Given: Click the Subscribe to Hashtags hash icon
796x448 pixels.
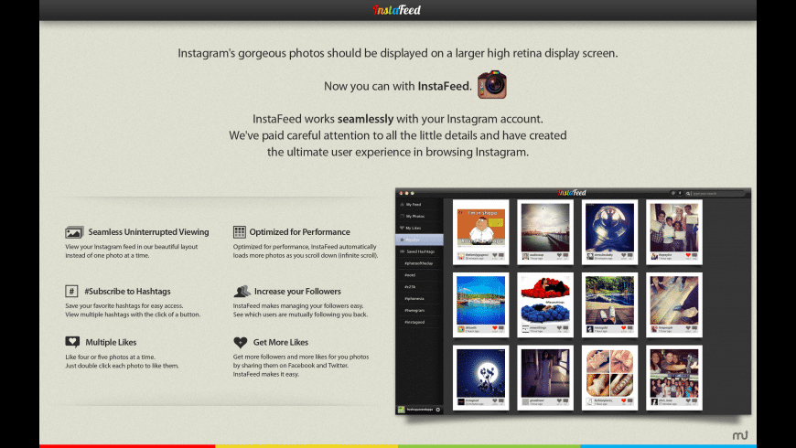Looking at the screenshot, I should [71, 292].
